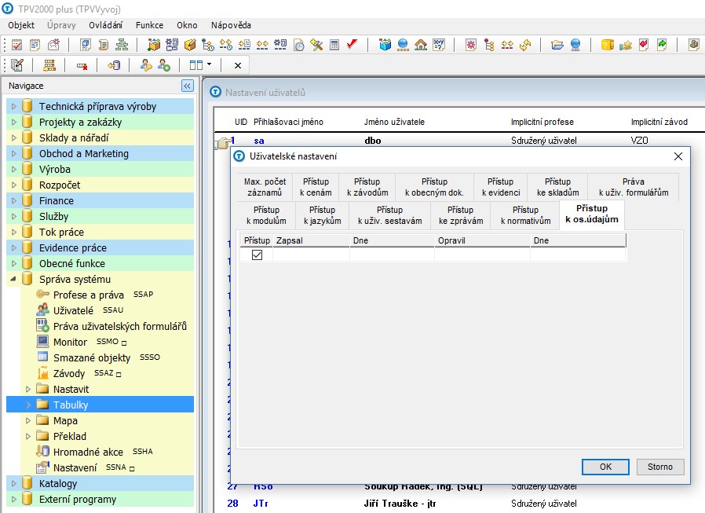This screenshot has height=513, width=705.
Task: Expand the Finance navigation category
Action: (x=13, y=200)
